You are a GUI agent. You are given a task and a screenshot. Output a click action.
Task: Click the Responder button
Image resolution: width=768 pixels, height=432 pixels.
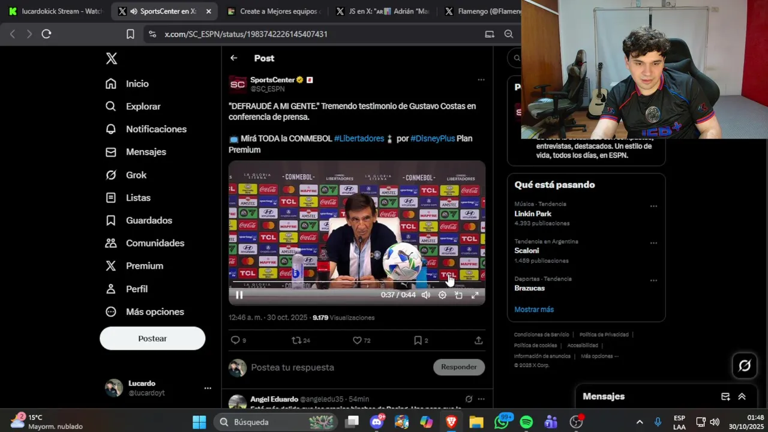(x=459, y=367)
